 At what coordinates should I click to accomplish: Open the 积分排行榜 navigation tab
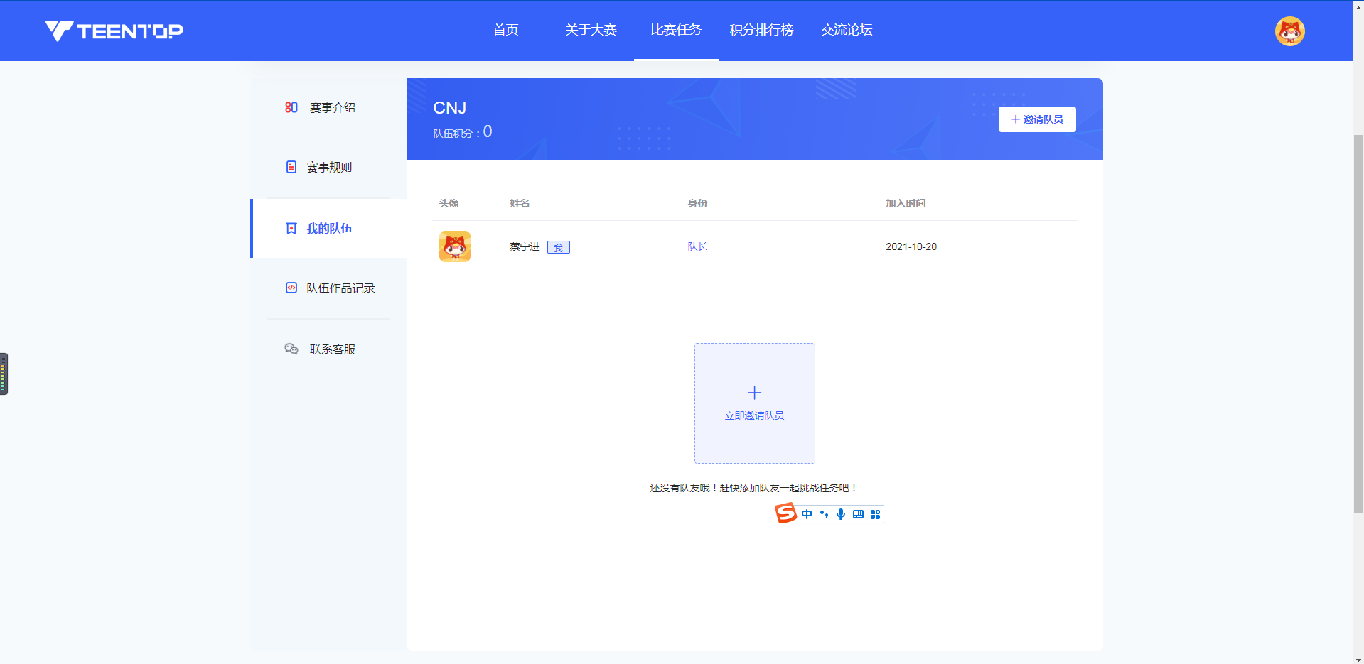762,30
